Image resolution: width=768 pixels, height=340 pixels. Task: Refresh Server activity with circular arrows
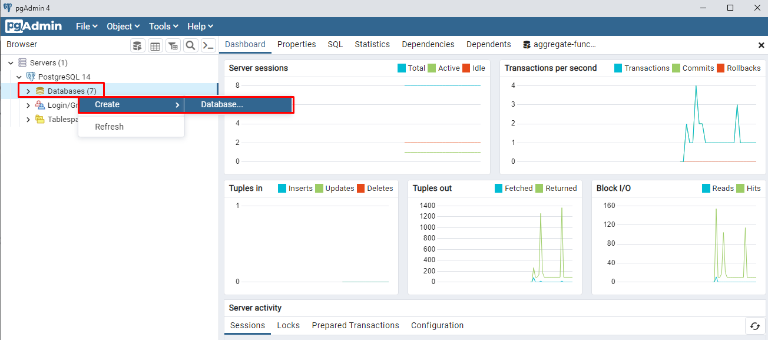click(754, 326)
